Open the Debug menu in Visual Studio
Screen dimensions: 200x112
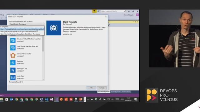click(2, 15)
